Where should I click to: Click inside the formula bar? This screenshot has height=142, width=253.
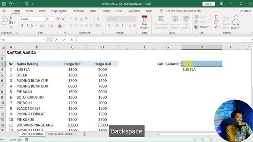(x=164, y=39)
